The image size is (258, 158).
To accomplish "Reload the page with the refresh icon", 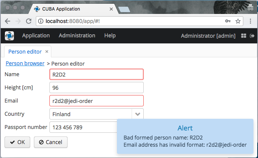I will (x=29, y=21).
